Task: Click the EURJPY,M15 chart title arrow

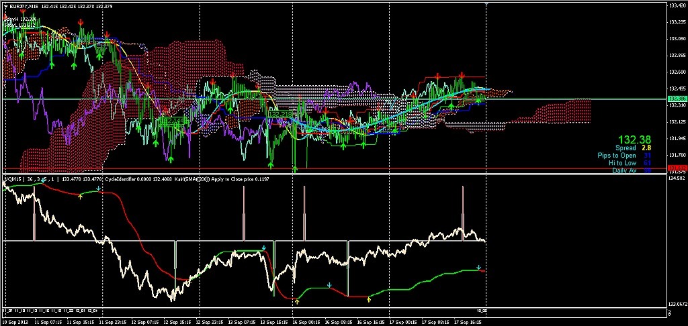Action: tap(5, 7)
